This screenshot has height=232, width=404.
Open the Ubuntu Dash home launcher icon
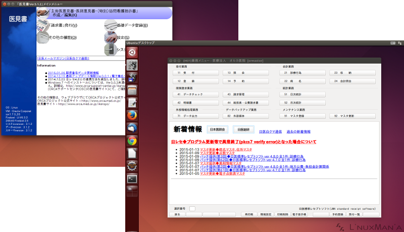tap(132, 53)
